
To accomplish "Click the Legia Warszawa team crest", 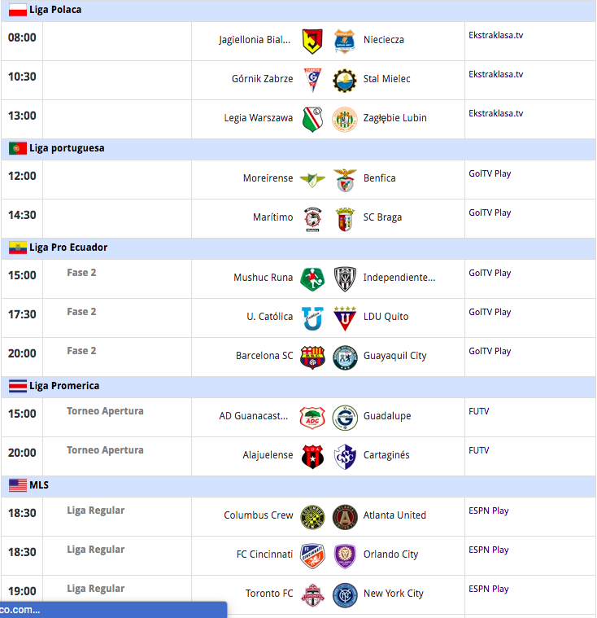I will (x=312, y=120).
